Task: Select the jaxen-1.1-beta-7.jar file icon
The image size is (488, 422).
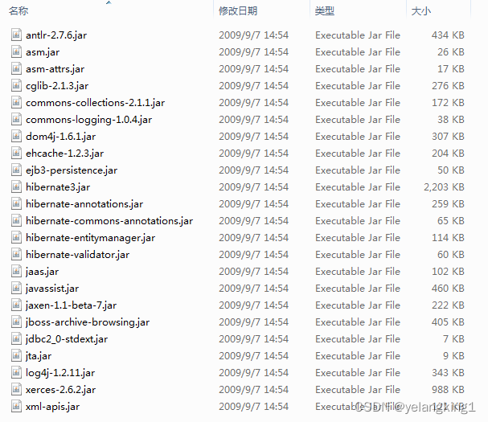Action: 16,305
